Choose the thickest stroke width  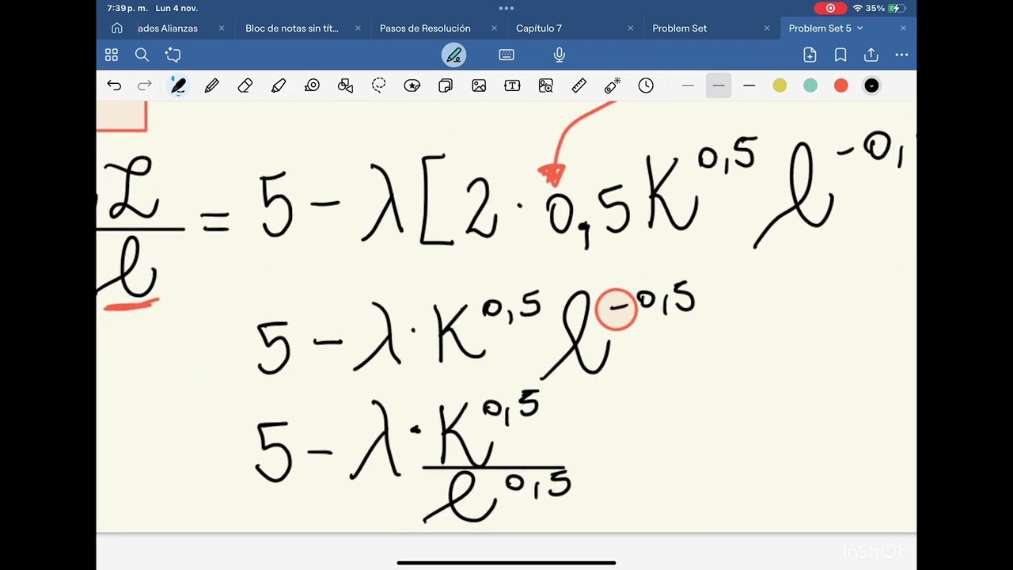tap(749, 85)
